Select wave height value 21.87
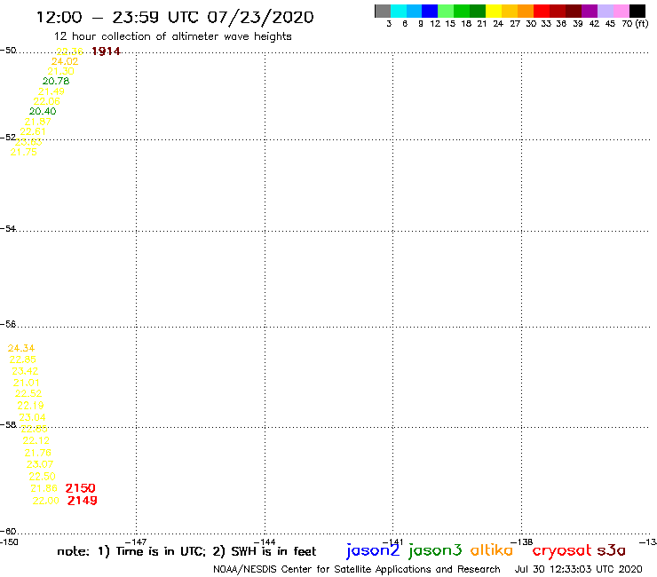The height and width of the screenshot is (577, 657). pyautogui.click(x=37, y=122)
